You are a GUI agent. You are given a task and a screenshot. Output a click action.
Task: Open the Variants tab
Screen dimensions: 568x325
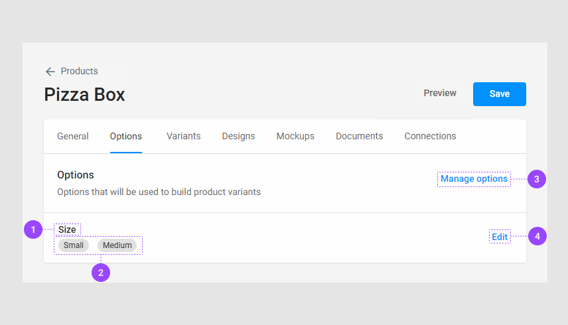pos(184,136)
